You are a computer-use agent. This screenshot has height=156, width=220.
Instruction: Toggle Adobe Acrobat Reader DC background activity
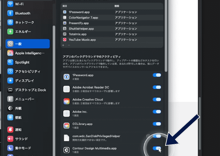(157, 87)
